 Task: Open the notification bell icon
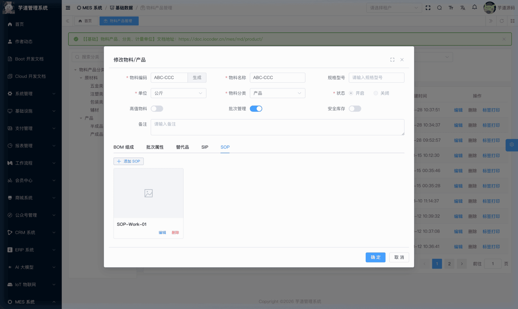(x=474, y=8)
